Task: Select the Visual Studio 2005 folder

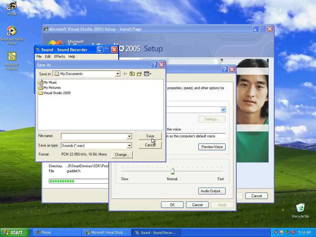Action: [54, 93]
